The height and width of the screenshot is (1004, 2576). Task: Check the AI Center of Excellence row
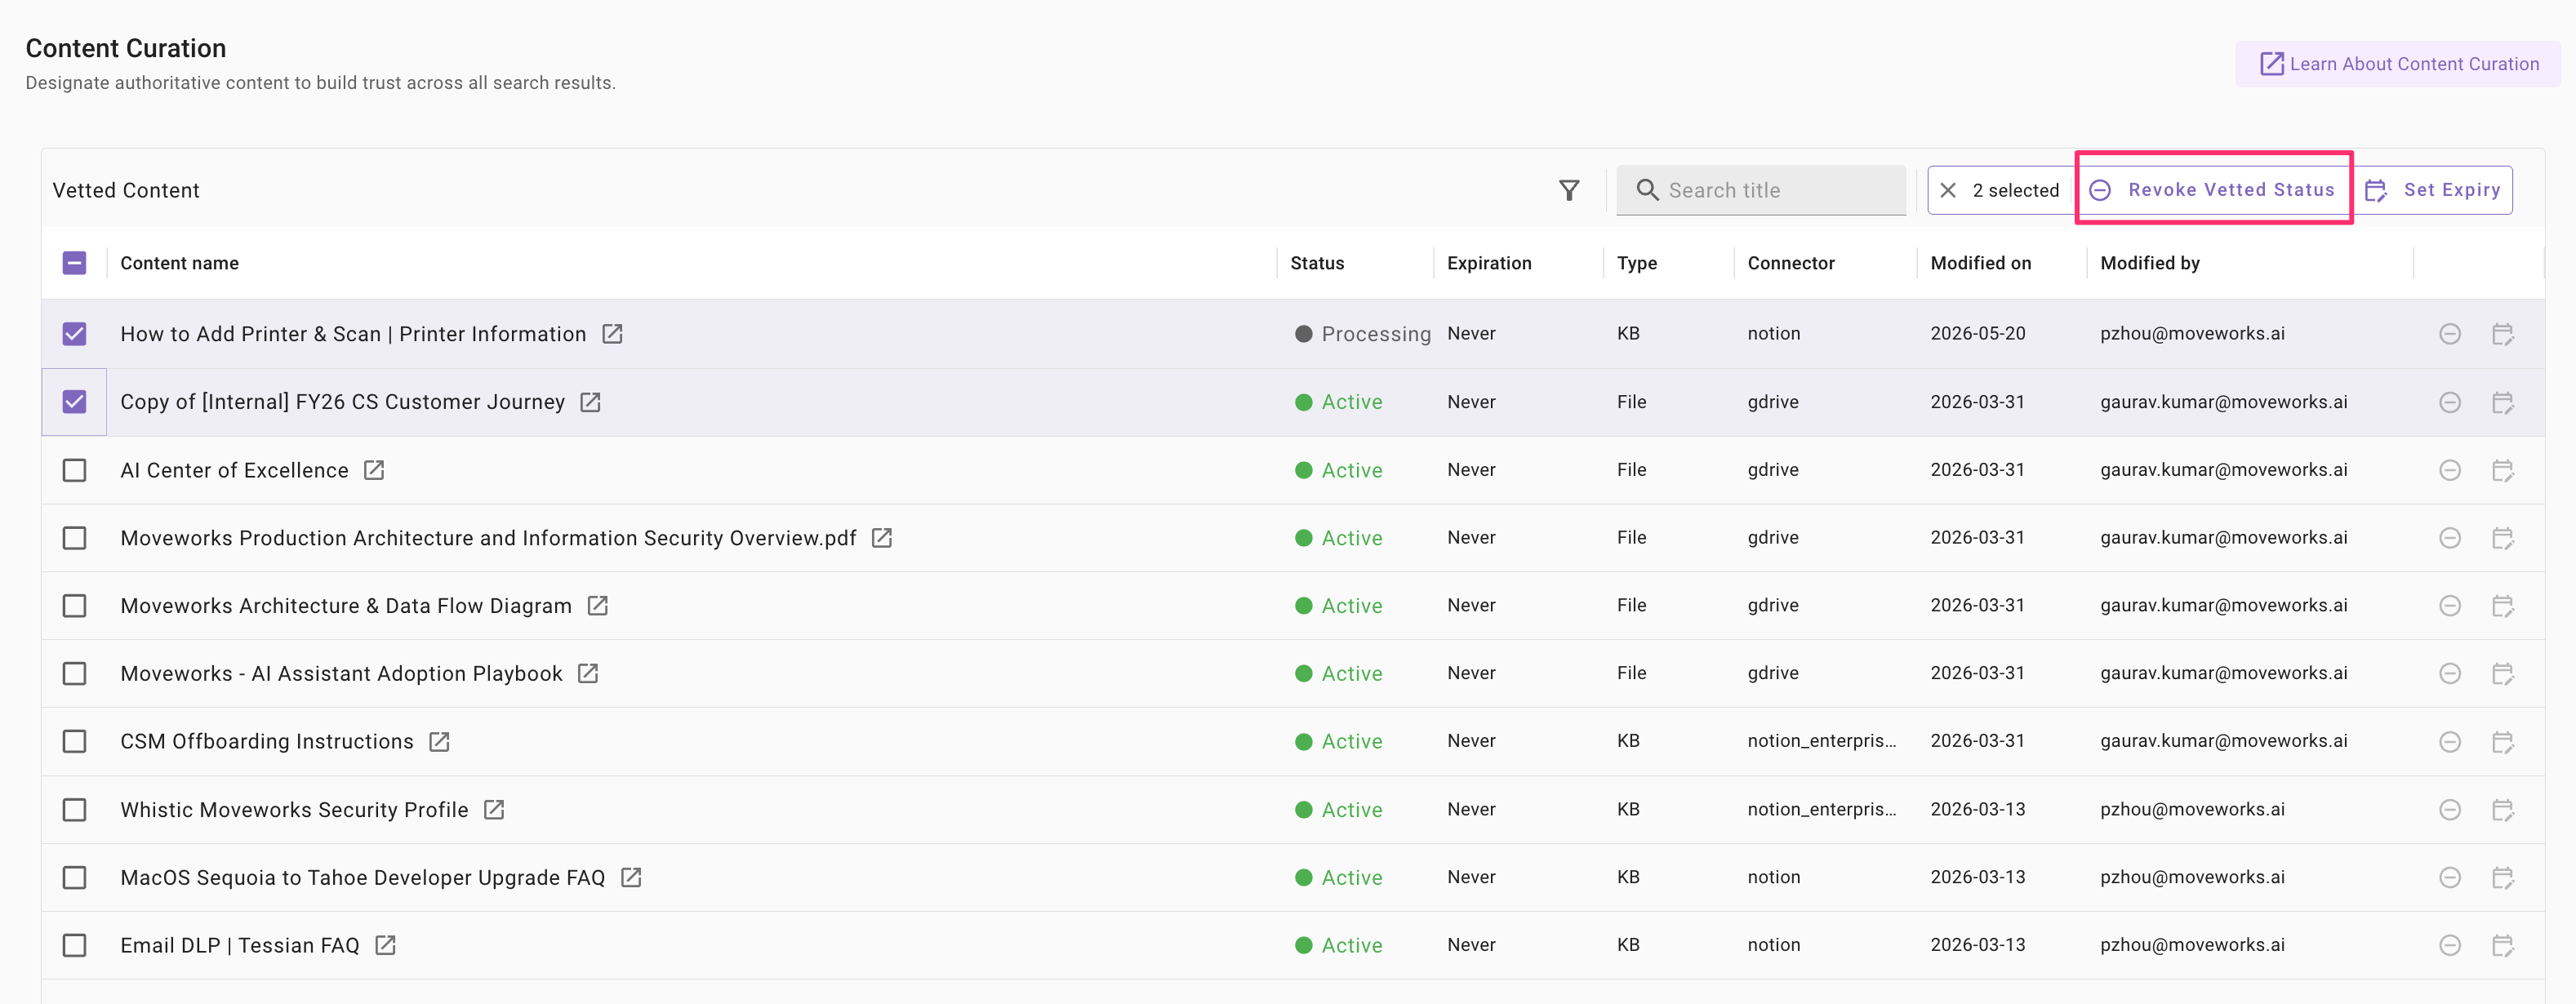74,470
